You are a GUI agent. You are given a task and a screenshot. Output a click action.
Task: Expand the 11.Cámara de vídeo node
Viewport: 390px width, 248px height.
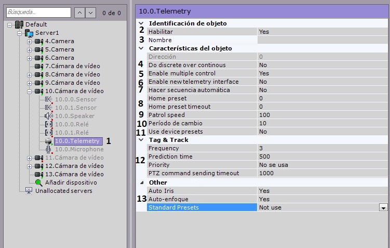(x=30, y=158)
